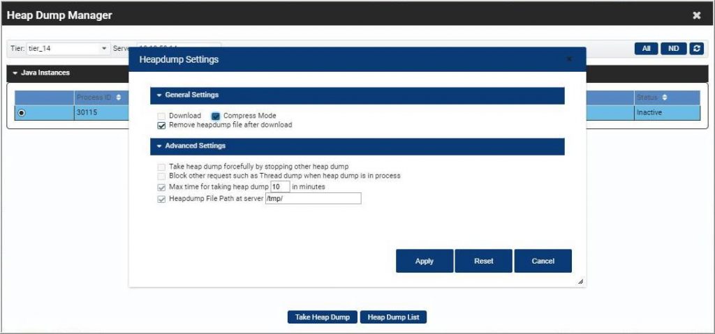Uncheck Remove heapdump file after download

tap(162, 126)
